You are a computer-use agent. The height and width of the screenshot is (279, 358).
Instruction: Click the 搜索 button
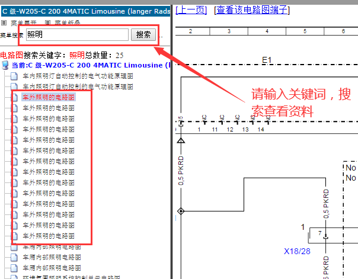pyautogui.click(x=143, y=35)
